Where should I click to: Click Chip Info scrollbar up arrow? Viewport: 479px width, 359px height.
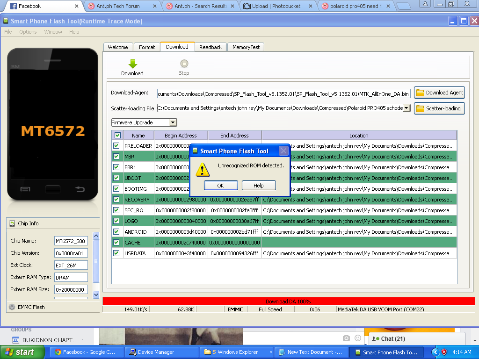coord(96,236)
